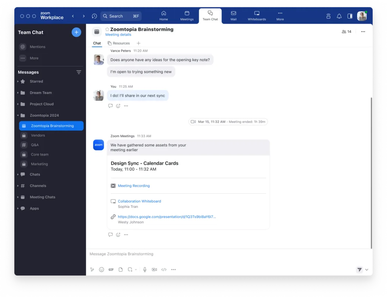Screen dimensions: 387x297
Task: Click the blue plus new chat button
Action: 76,32
